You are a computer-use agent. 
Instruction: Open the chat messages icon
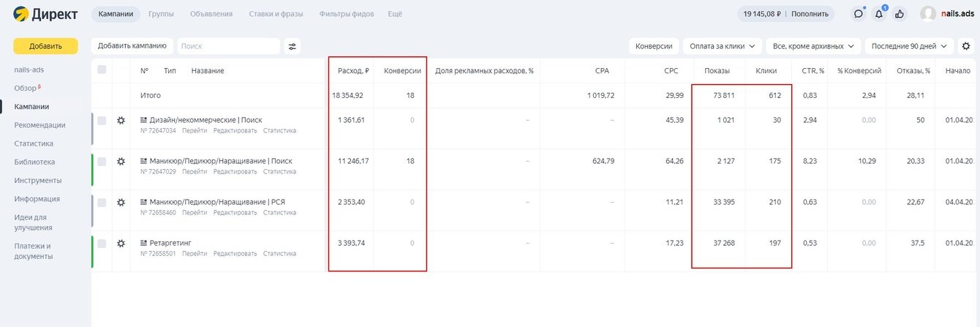point(859,14)
